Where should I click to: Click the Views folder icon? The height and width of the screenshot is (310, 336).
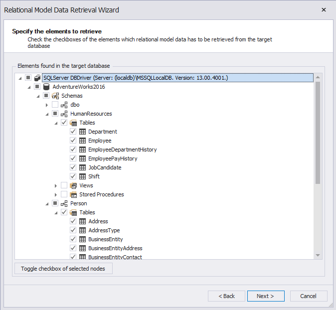pyautogui.click(x=73, y=185)
